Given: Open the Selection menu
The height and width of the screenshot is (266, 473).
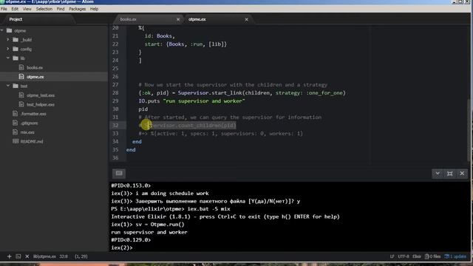Looking at the screenshot, I should 44,9.
